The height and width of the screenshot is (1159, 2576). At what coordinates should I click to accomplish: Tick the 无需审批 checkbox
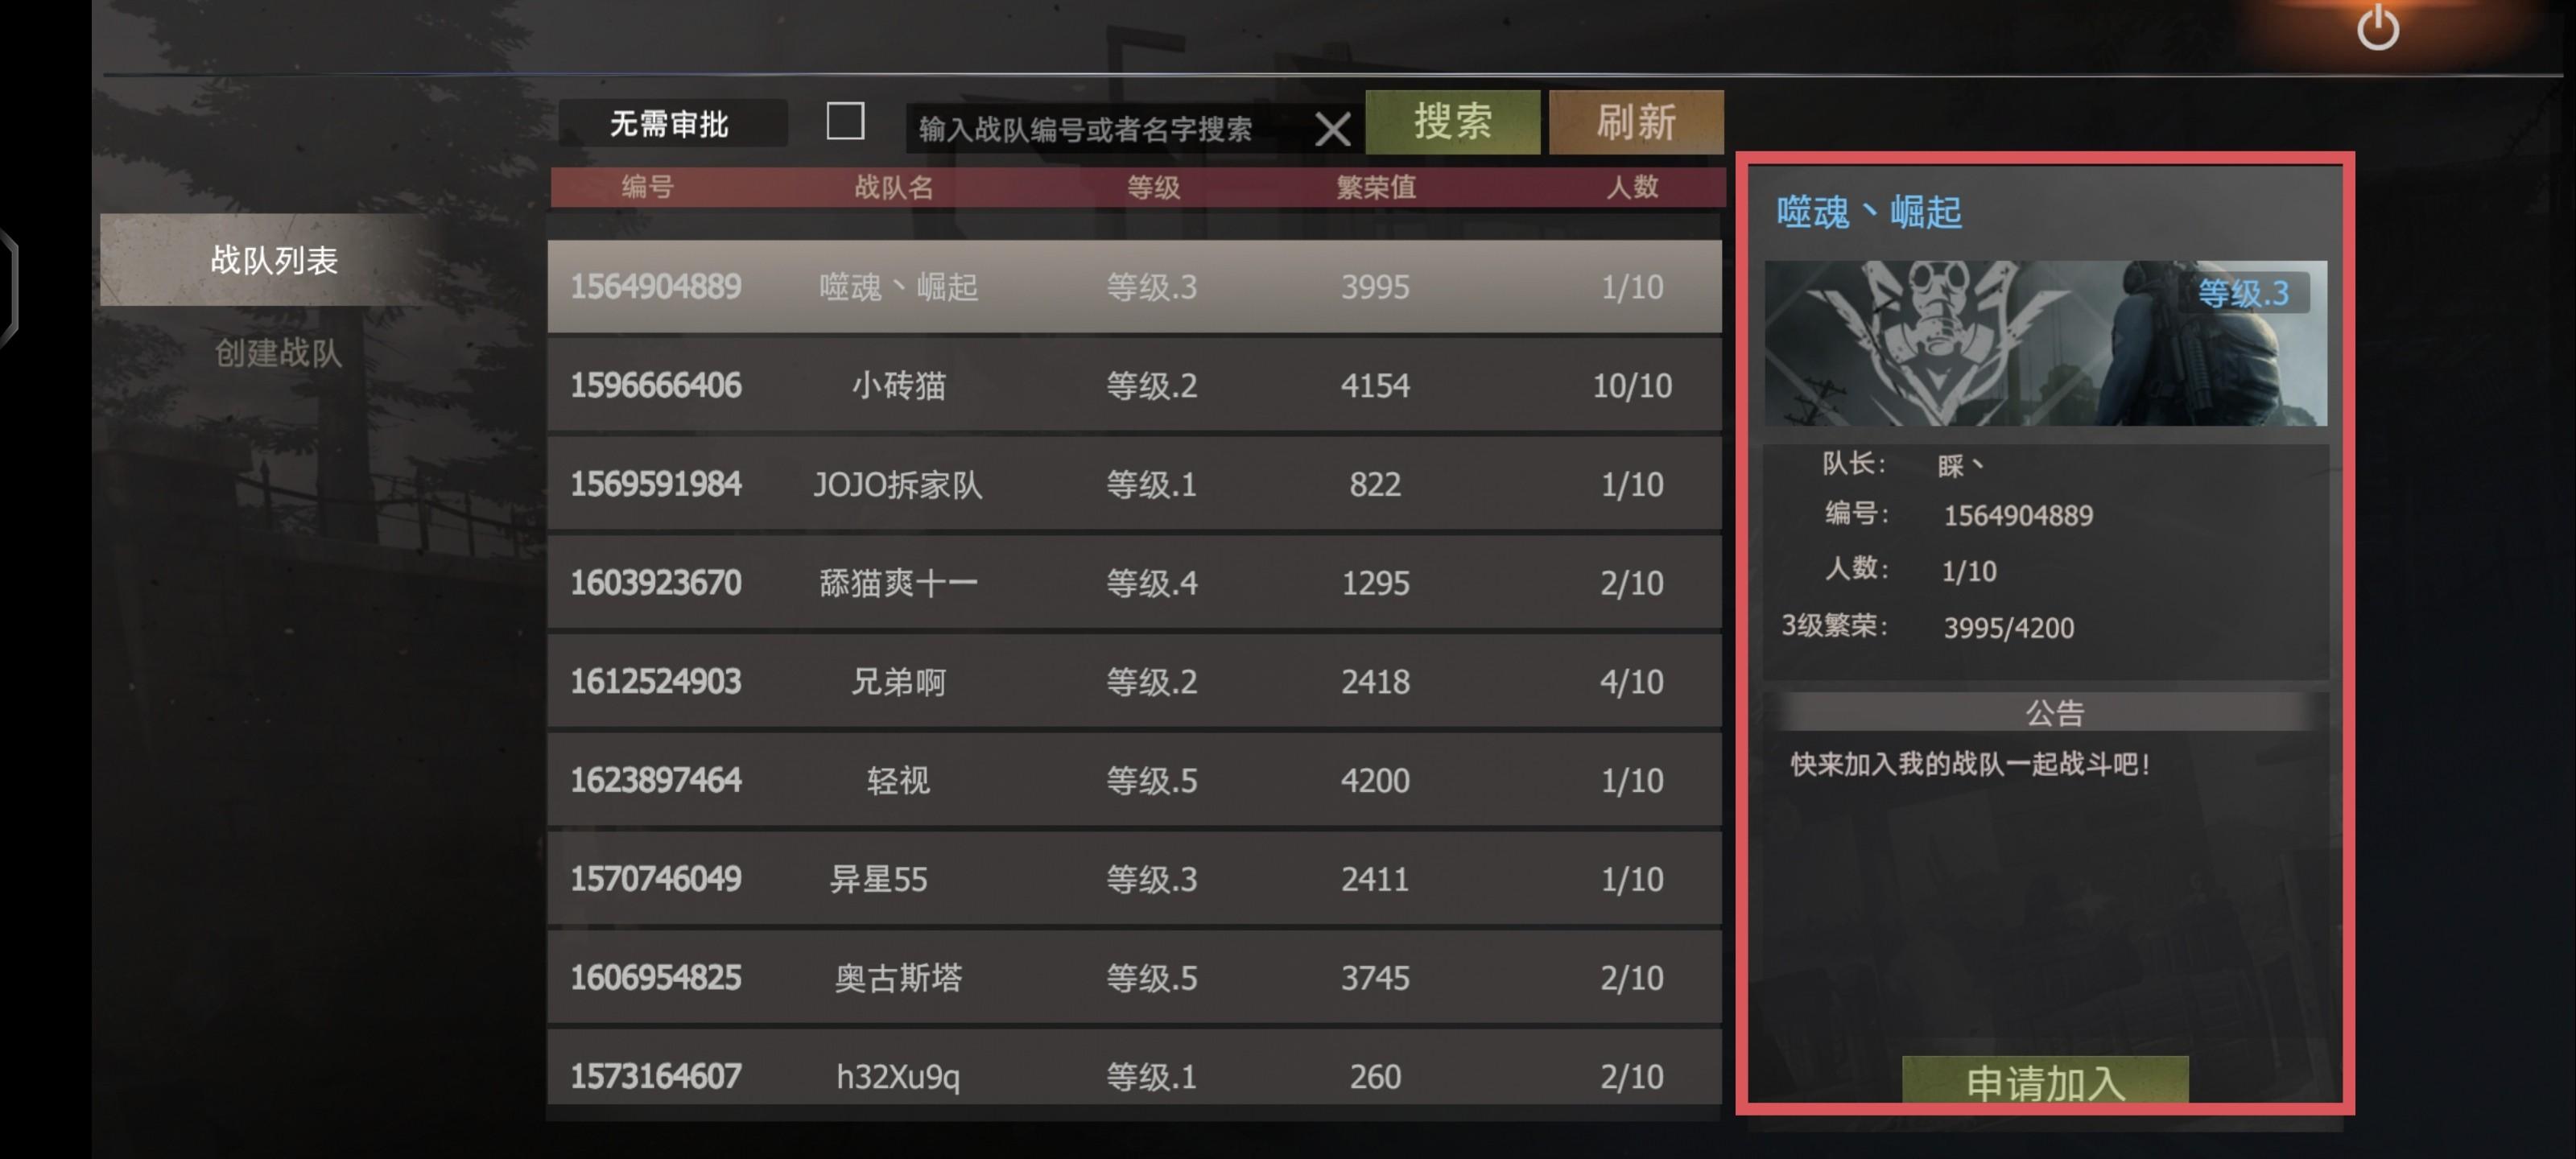(x=845, y=121)
